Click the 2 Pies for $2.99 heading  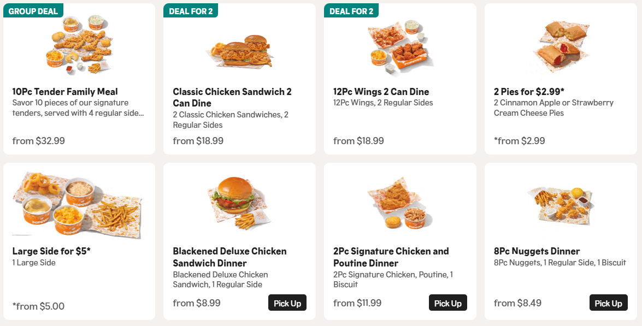pyautogui.click(x=529, y=92)
